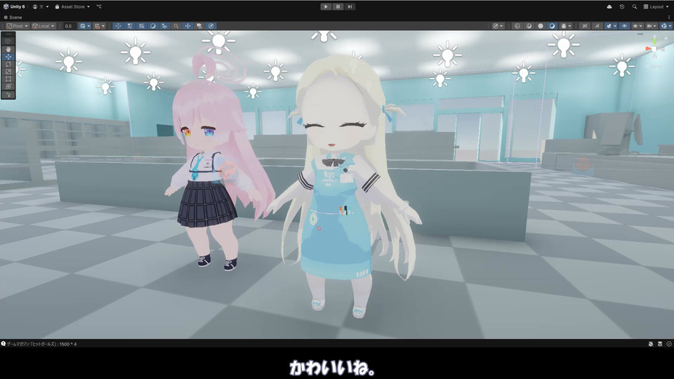
Task: Click the magnifier icon in Scene toolbar
Action: click(176, 26)
